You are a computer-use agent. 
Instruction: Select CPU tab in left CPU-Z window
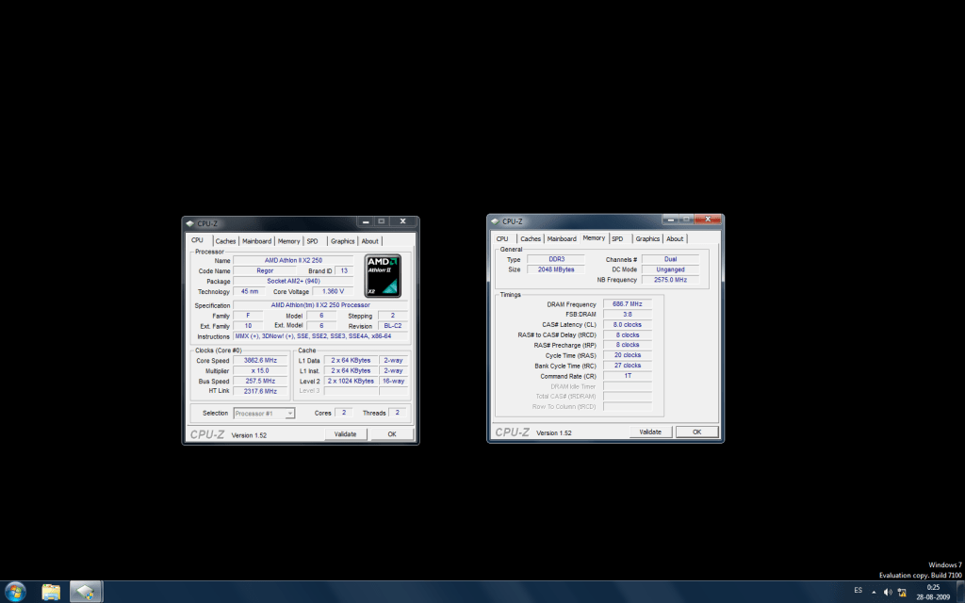198,240
